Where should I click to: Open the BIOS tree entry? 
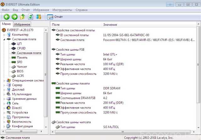coord(20,71)
